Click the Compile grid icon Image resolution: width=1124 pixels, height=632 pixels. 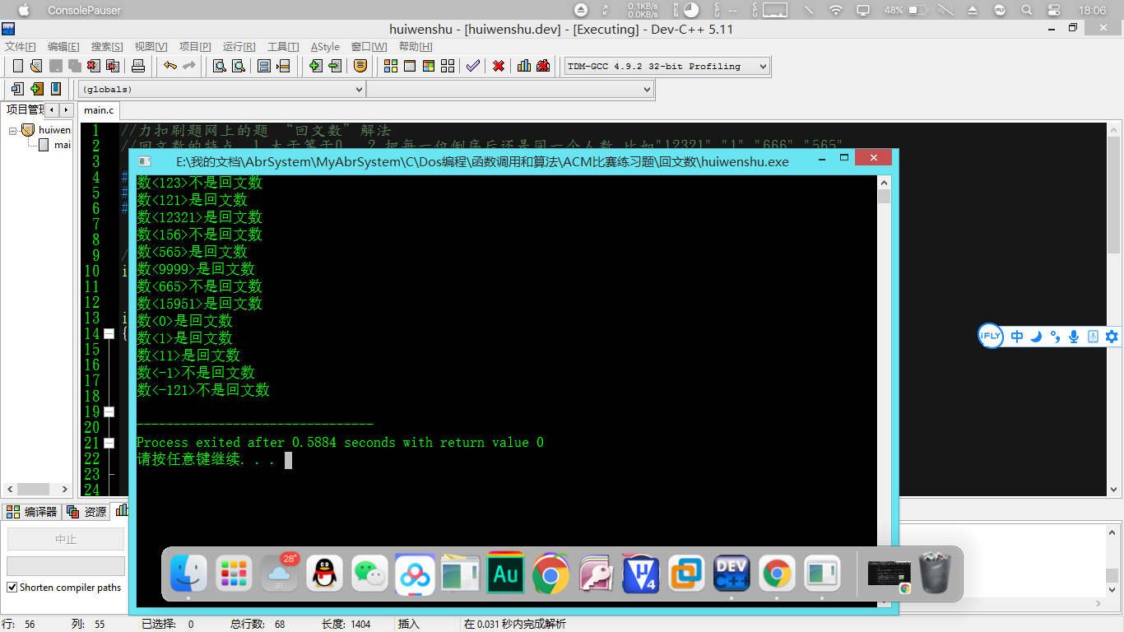(391, 66)
